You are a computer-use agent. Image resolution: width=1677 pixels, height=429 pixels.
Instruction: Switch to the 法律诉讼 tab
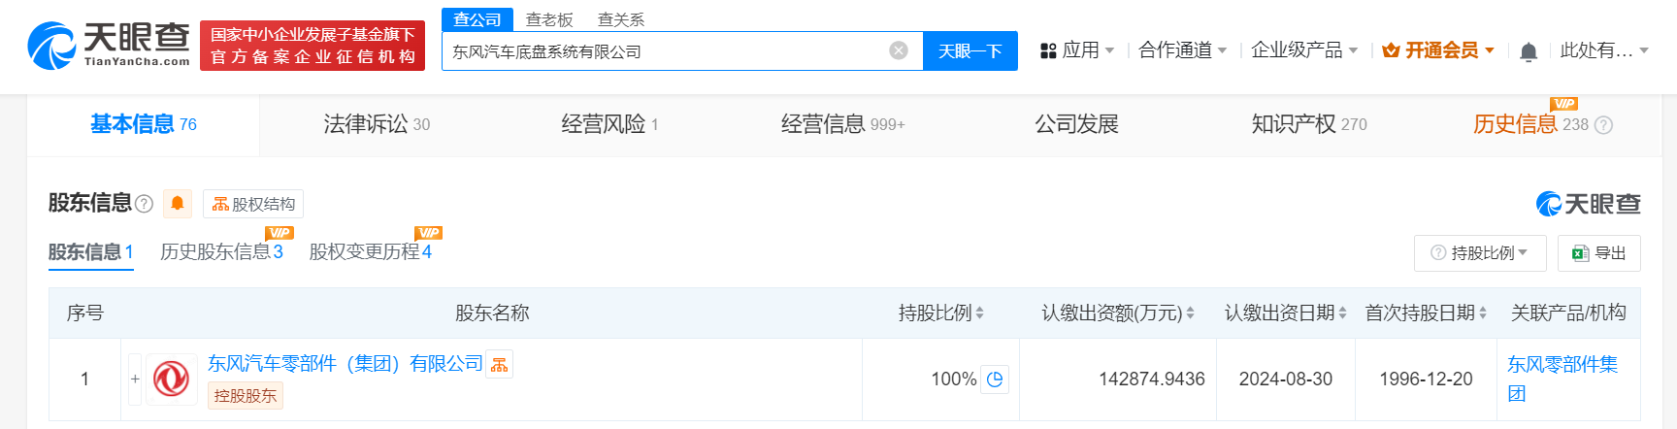point(377,124)
